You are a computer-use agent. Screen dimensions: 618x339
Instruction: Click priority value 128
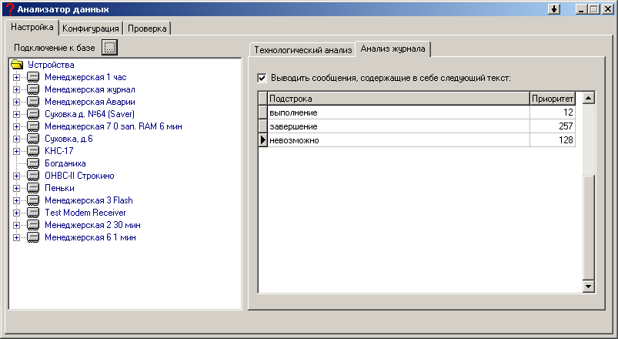pos(552,140)
